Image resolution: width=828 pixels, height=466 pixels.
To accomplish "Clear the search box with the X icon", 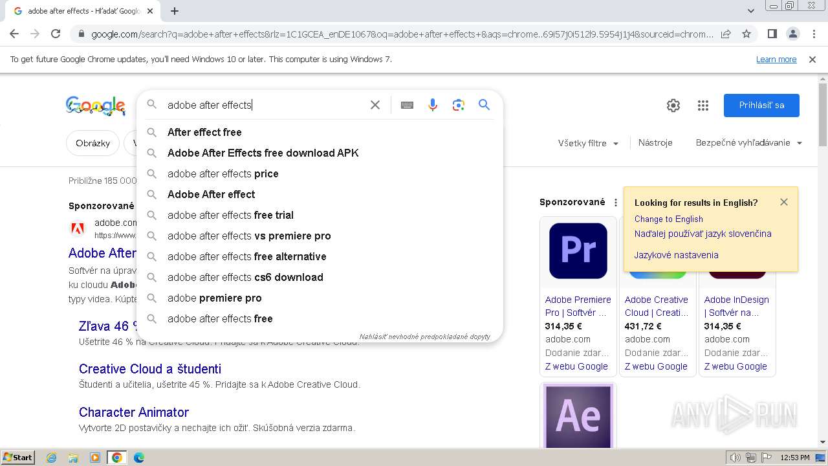I will tap(375, 105).
